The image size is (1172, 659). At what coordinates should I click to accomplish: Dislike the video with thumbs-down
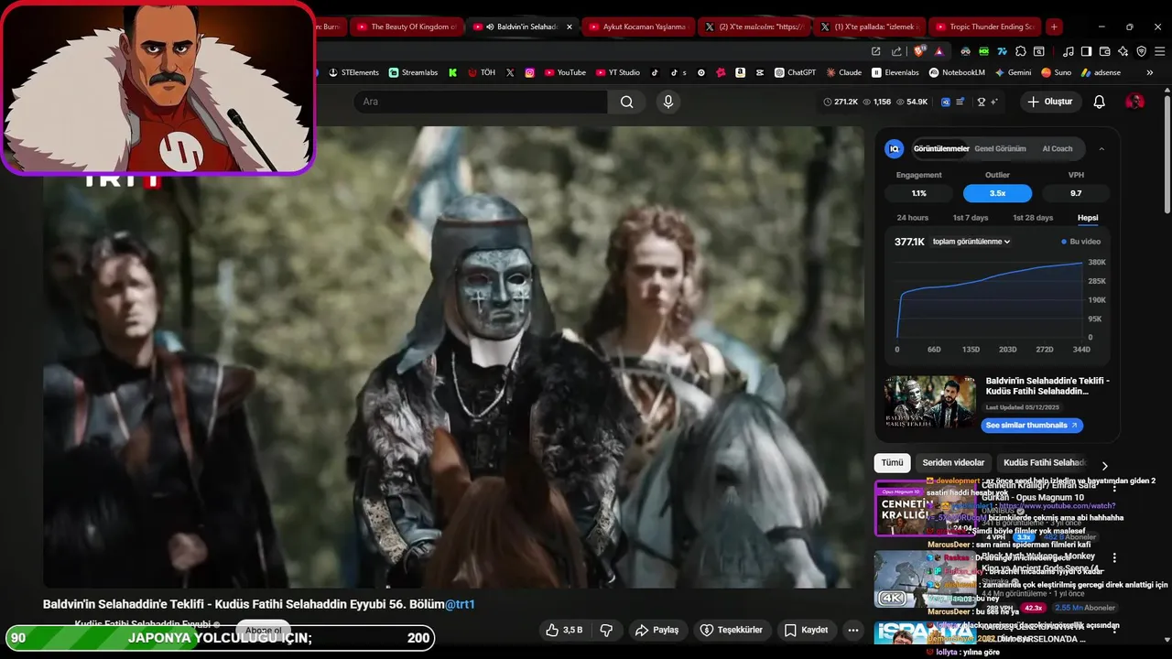(605, 630)
